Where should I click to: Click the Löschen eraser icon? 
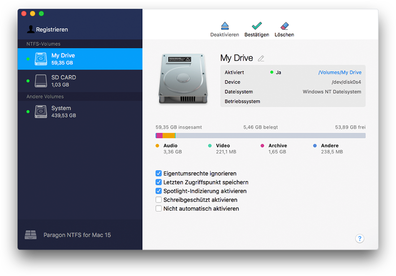(284, 26)
